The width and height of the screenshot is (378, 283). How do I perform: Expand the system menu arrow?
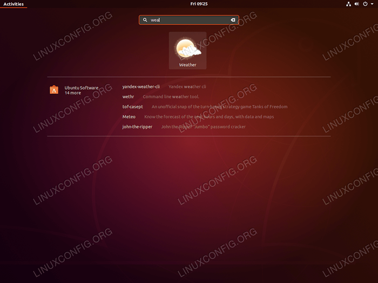(x=372, y=4)
